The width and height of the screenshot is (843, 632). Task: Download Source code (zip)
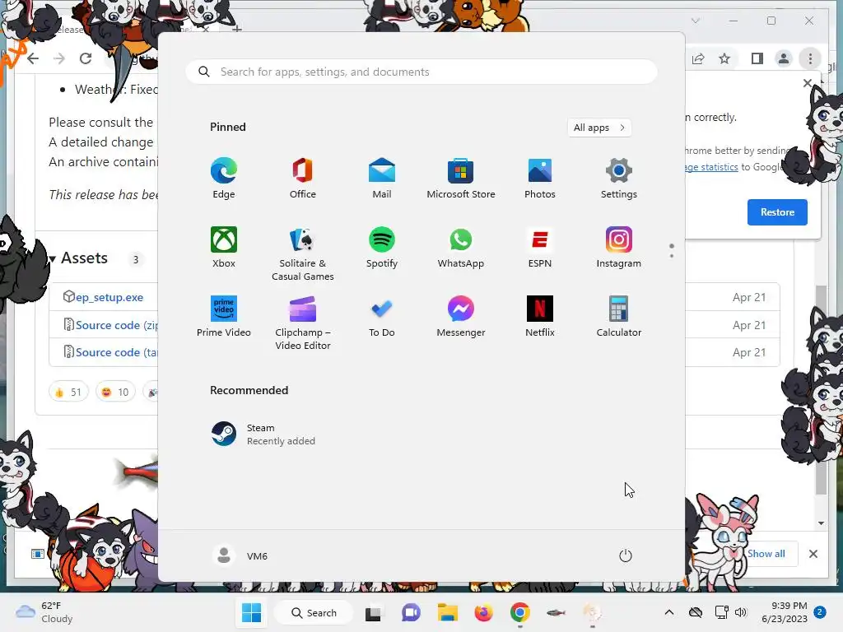pos(117,325)
